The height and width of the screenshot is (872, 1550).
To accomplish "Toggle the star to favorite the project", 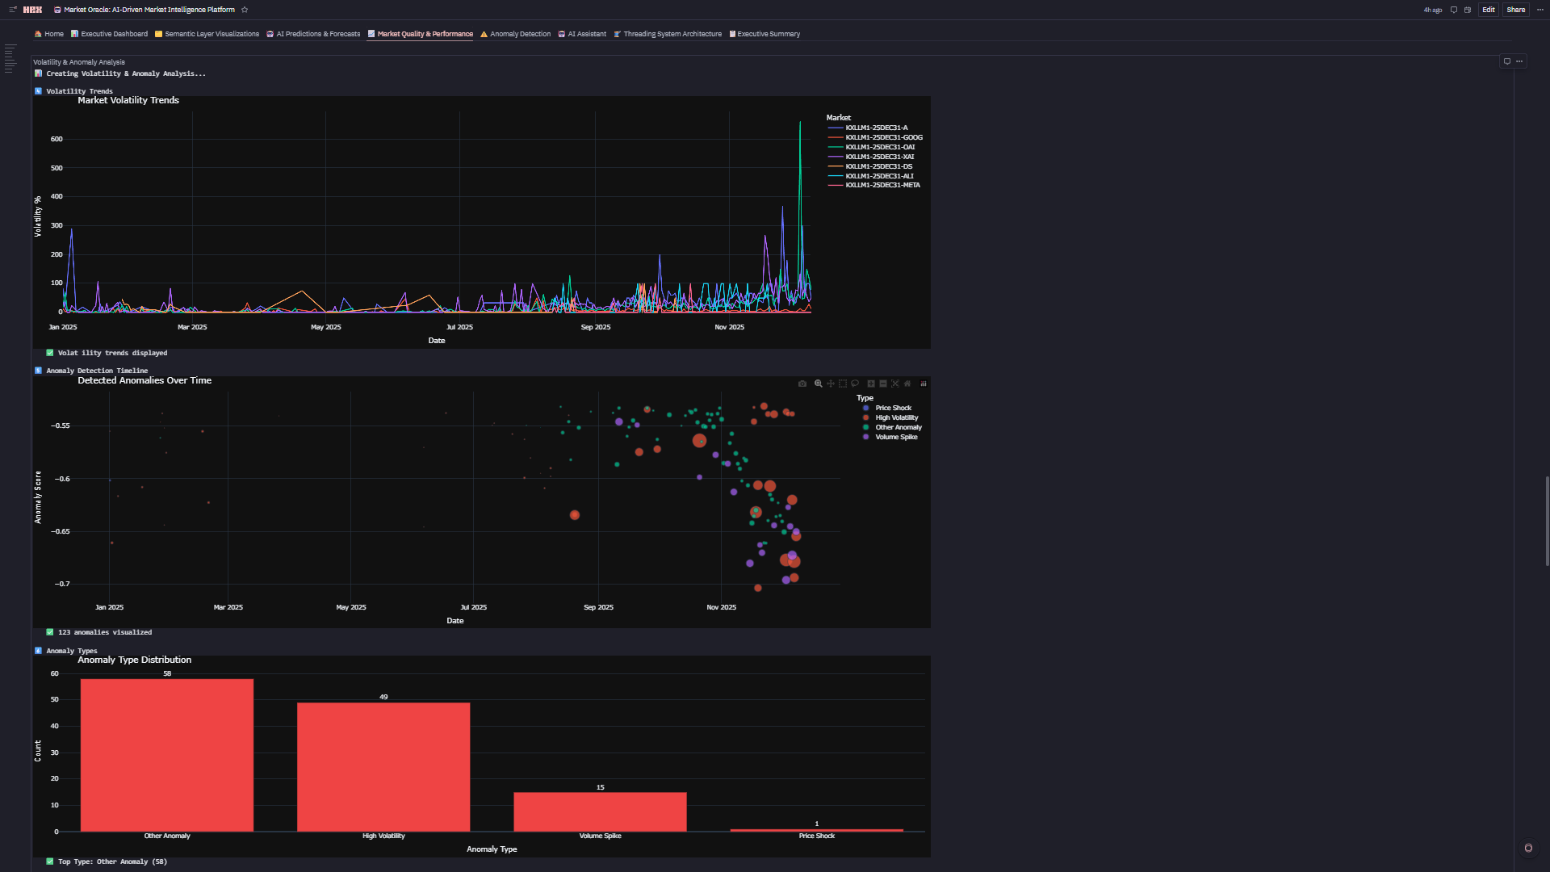I will (244, 10).
